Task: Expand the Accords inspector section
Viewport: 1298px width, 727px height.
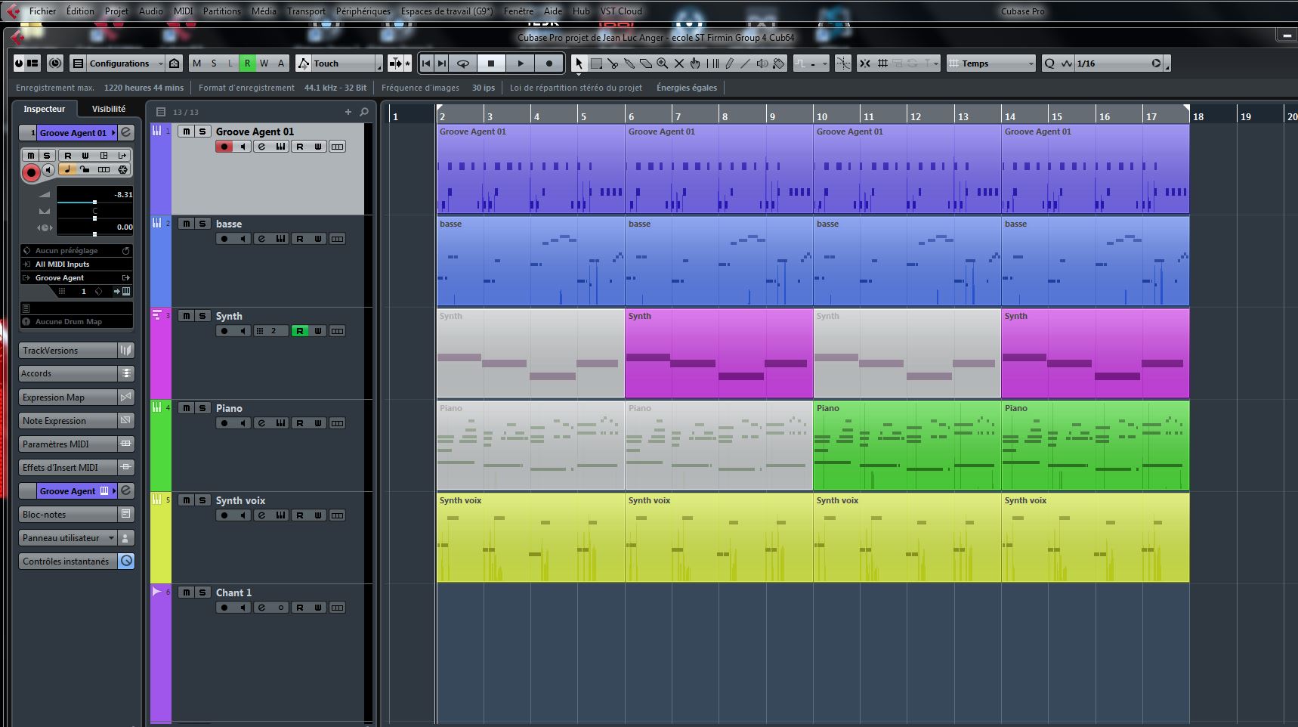Action: [68, 373]
